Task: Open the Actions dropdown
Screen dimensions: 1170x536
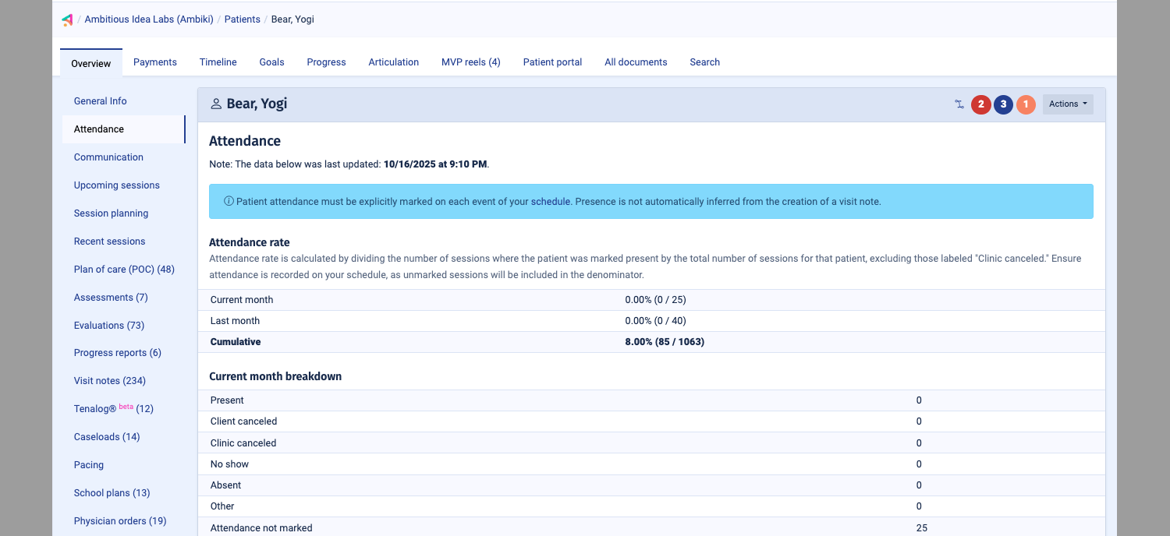Action: click(1067, 103)
